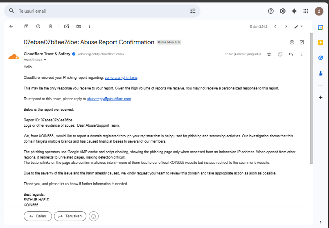Screen dimensions: 329x228
Task: Add emoji reaction next to star
Action: tap(280, 54)
